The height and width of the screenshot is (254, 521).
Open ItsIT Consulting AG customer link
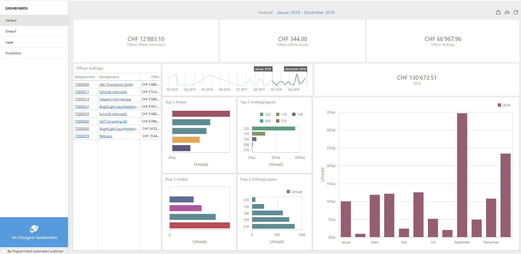[113, 121]
